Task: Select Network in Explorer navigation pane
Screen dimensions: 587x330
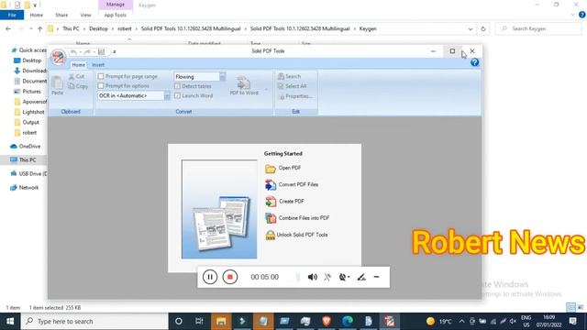Action: (28, 187)
